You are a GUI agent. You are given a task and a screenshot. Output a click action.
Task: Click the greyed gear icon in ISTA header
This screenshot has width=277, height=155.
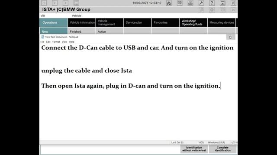tap(212, 10)
